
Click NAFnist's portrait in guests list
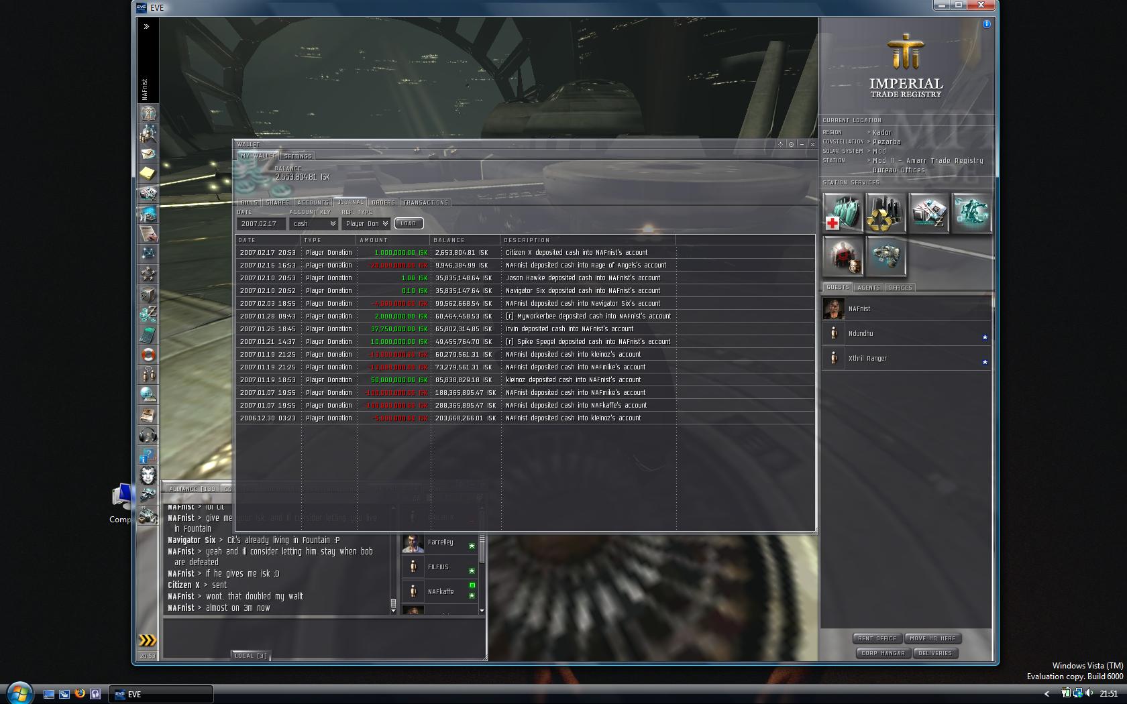[x=834, y=308]
